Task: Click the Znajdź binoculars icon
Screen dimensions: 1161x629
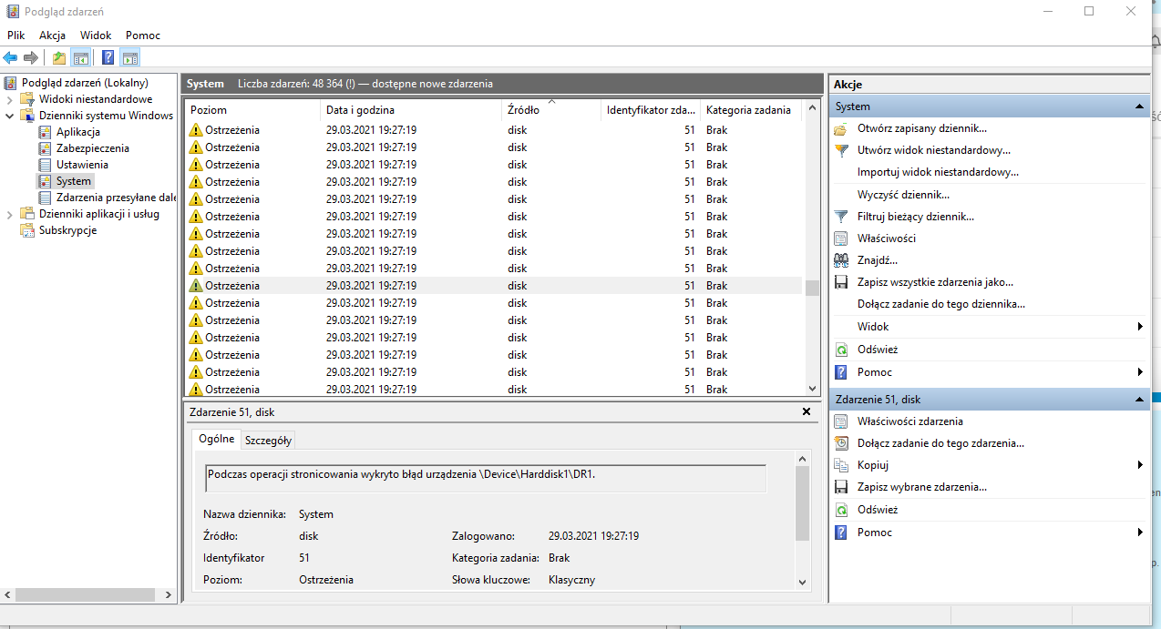Action: point(841,260)
